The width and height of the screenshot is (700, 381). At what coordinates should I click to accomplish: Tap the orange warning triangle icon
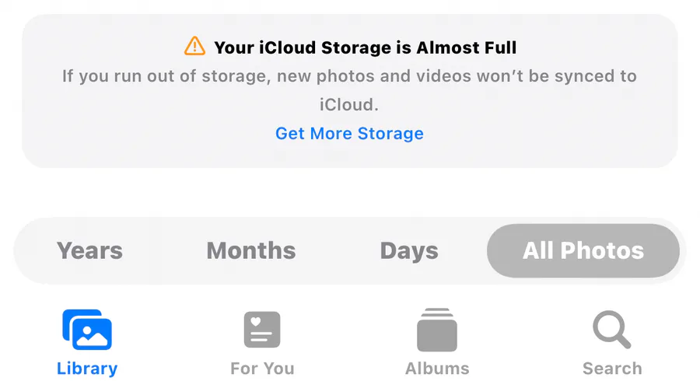pyautogui.click(x=194, y=46)
